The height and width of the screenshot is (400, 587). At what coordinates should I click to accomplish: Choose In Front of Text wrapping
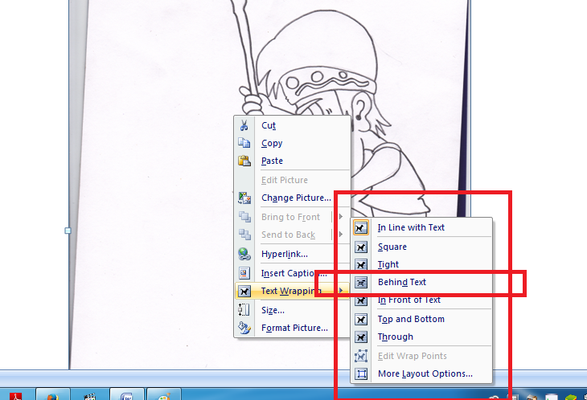pos(421,300)
